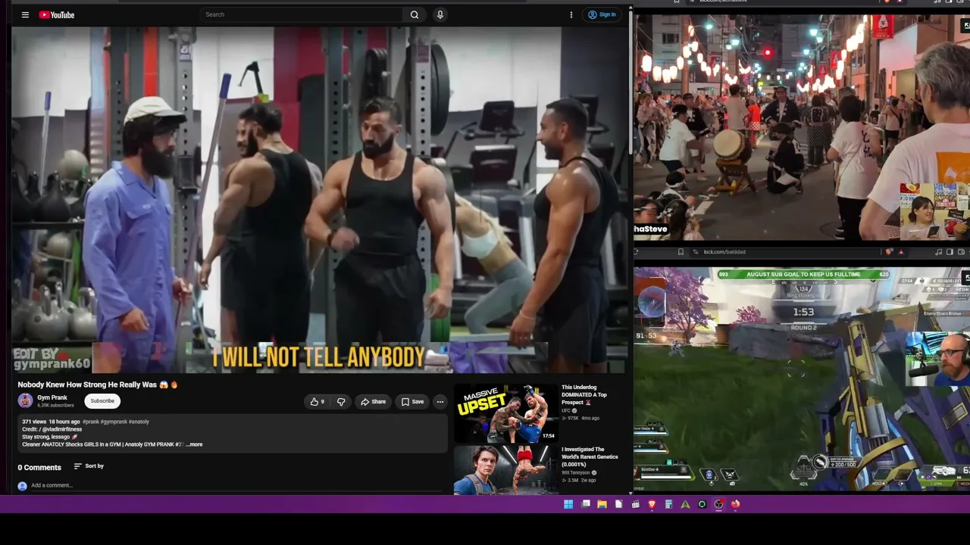Open File Explorer from the taskbar
Viewport: 970px width, 545px height.
tap(602, 504)
